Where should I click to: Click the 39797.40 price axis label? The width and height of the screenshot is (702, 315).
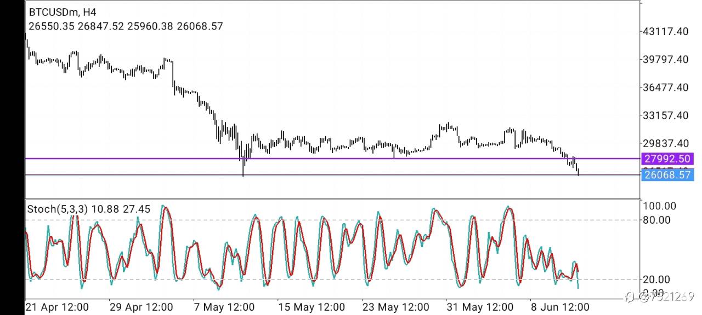666,59
